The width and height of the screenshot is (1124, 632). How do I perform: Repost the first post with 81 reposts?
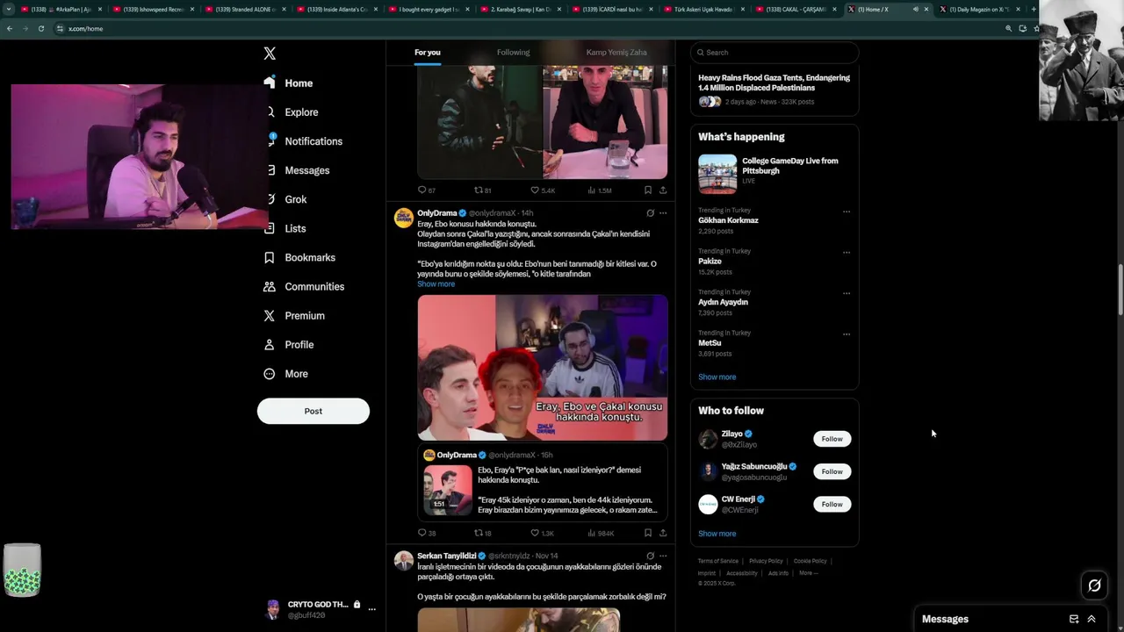click(x=483, y=190)
